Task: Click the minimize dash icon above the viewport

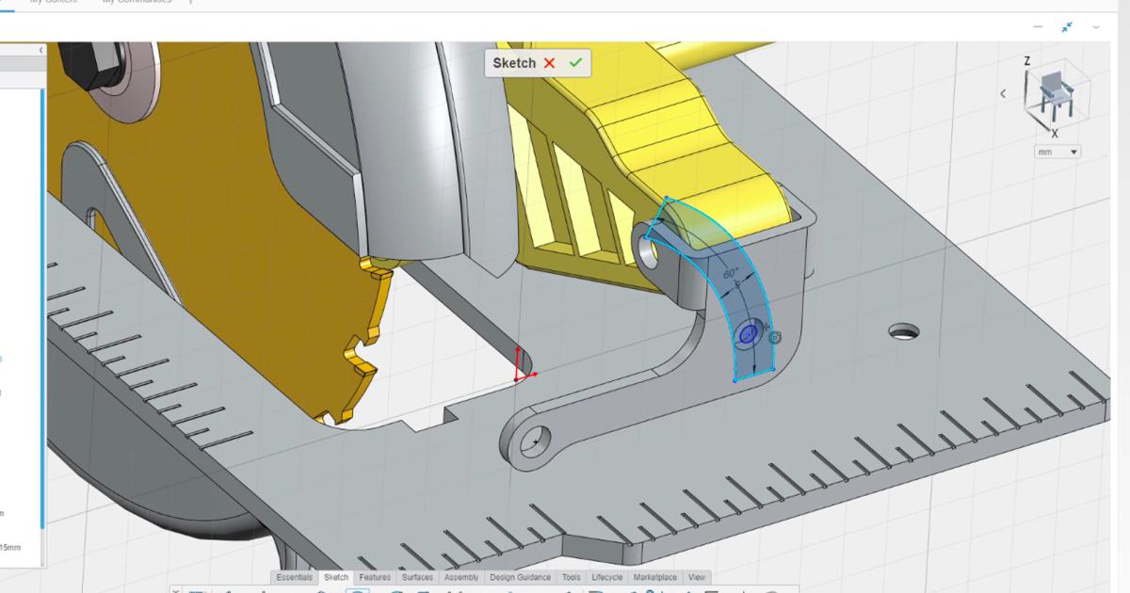Action: (x=1037, y=28)
